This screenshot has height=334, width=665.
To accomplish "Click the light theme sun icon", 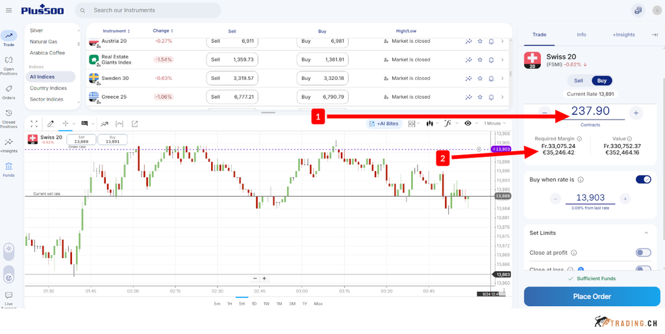I will [9, 248].
